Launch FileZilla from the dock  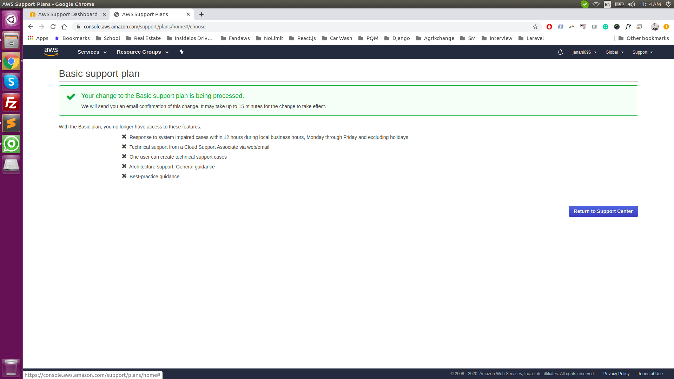(x=11, y=102)
